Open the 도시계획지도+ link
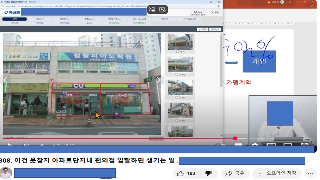Image resolution: width=320 pixels, height=180 pixels. click(x=139, y=23)
